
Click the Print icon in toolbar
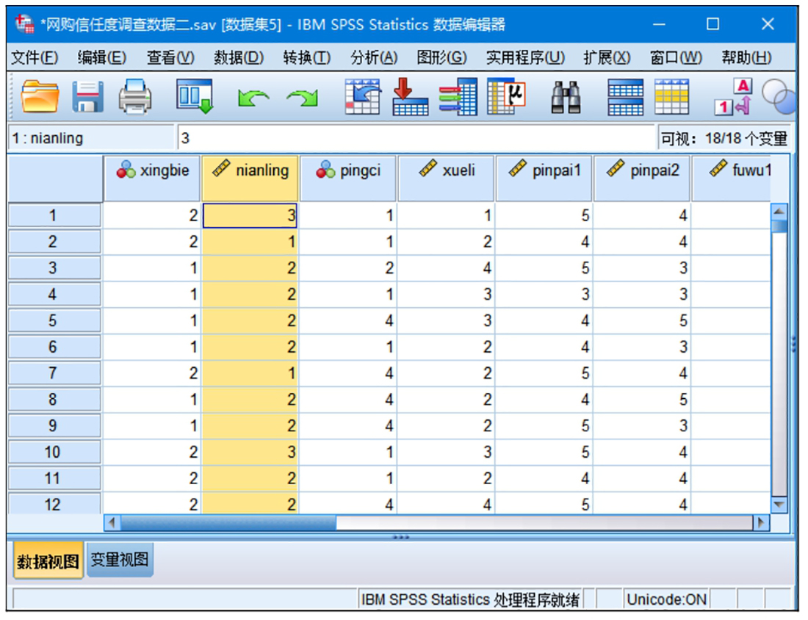(135, 97)
